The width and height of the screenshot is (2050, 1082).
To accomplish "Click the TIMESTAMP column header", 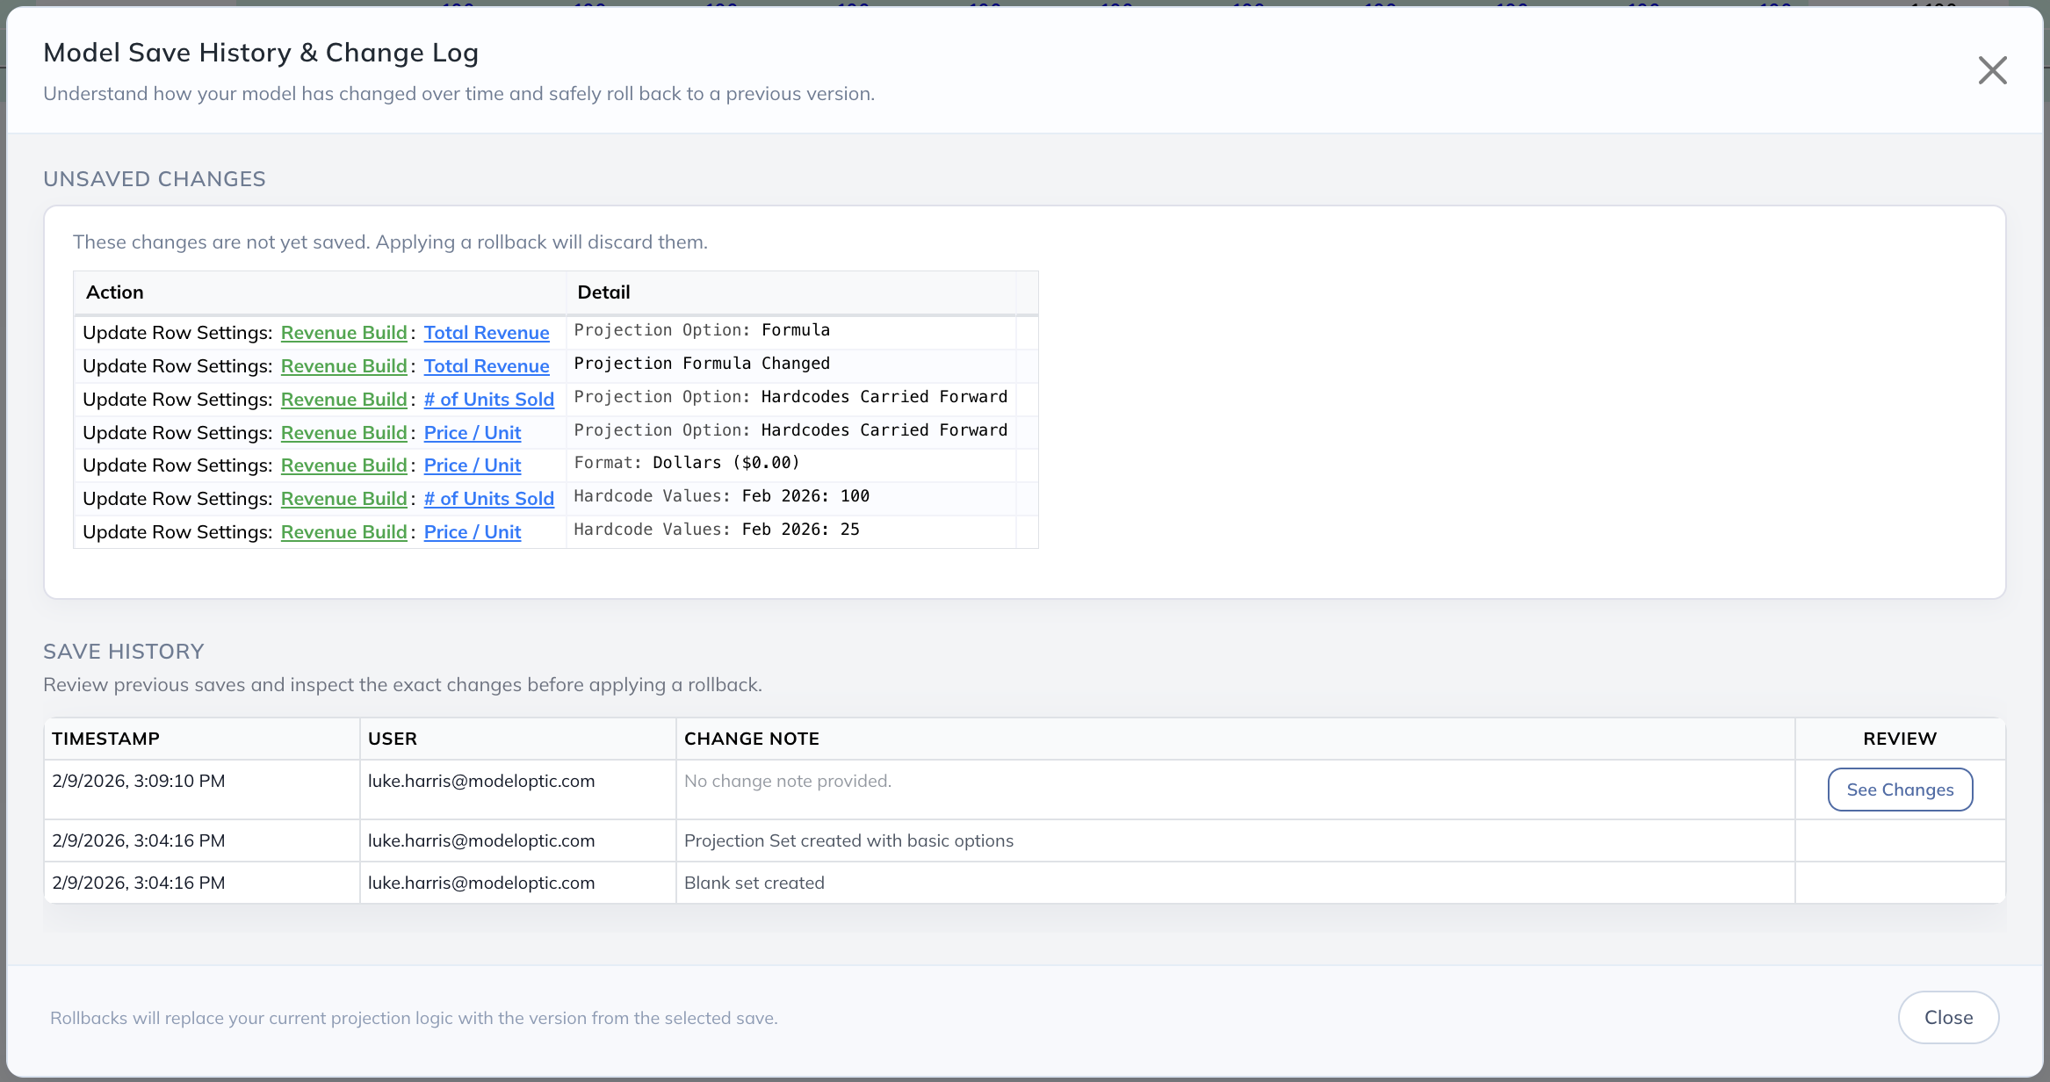I will (105, 739).
